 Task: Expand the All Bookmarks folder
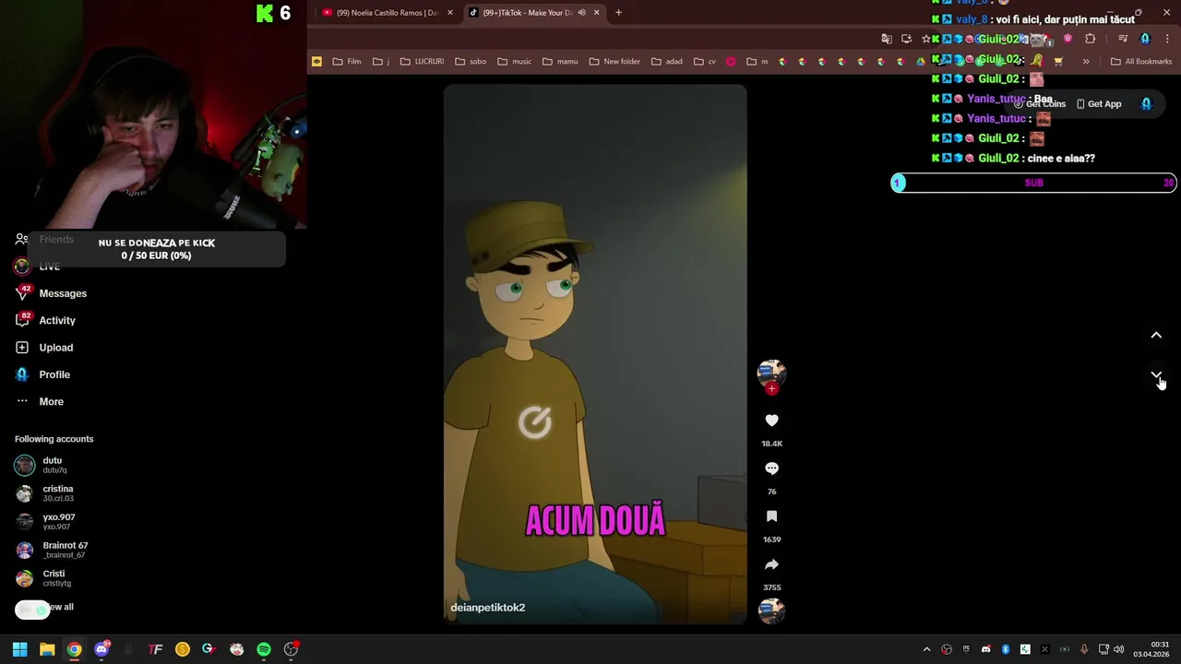1141,62
